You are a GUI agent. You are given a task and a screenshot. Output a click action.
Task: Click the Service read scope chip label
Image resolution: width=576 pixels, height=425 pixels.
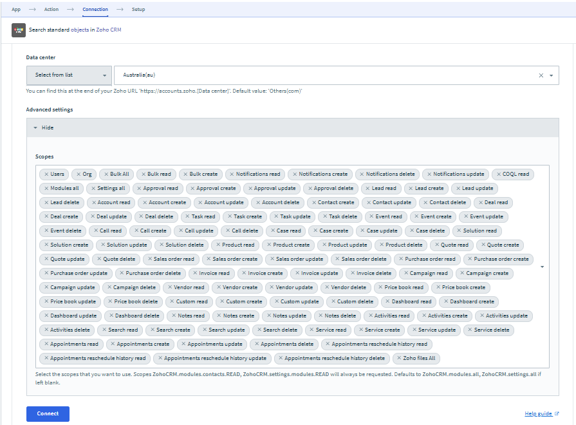pos(331,330)
